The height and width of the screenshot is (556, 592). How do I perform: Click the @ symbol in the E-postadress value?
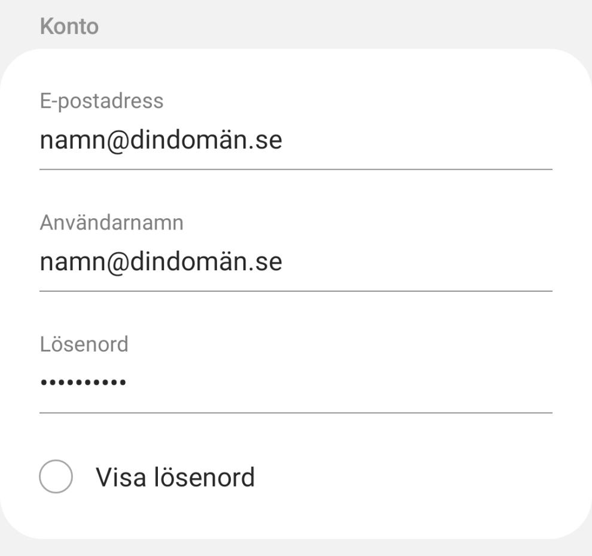118,142
